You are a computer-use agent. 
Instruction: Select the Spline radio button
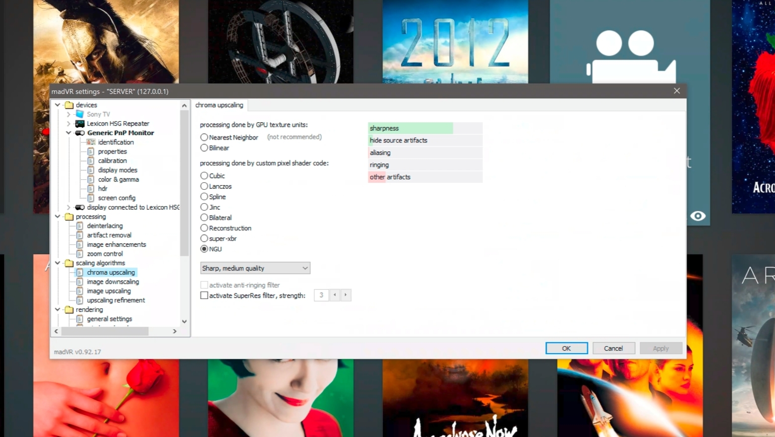coord(204,197)
